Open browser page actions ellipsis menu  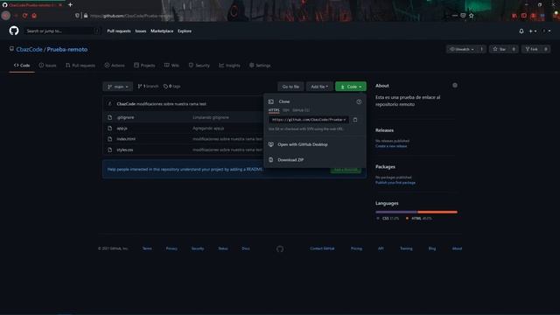(x=454, y=16)
